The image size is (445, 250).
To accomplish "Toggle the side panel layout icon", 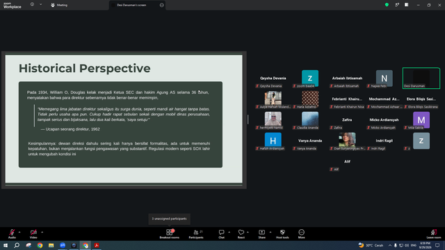I will click(x=406, y=5).
